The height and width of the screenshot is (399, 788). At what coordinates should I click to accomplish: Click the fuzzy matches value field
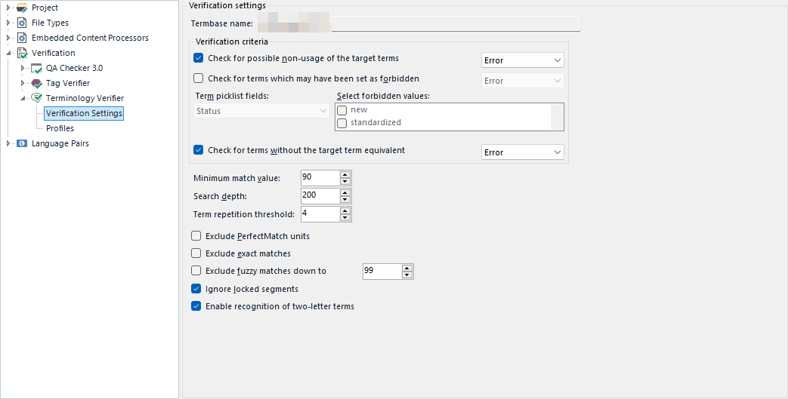point(382,271)
